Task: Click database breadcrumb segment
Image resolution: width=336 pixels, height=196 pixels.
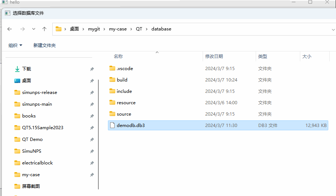Action: (x=161, y=29)
